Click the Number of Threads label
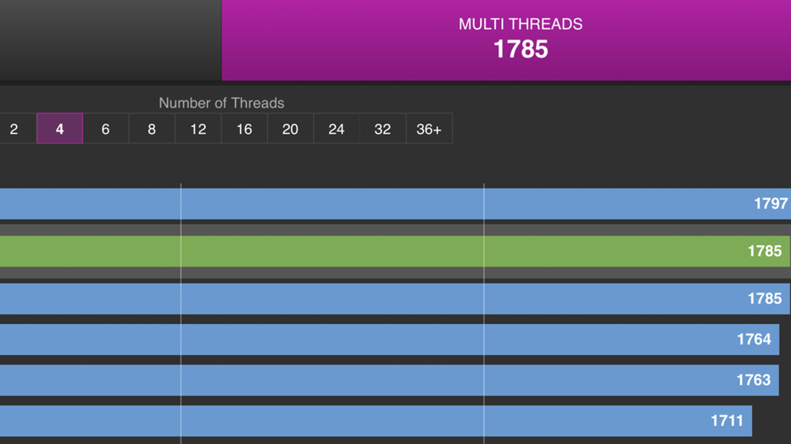The image size is (791, 444). tap(221, 103)
